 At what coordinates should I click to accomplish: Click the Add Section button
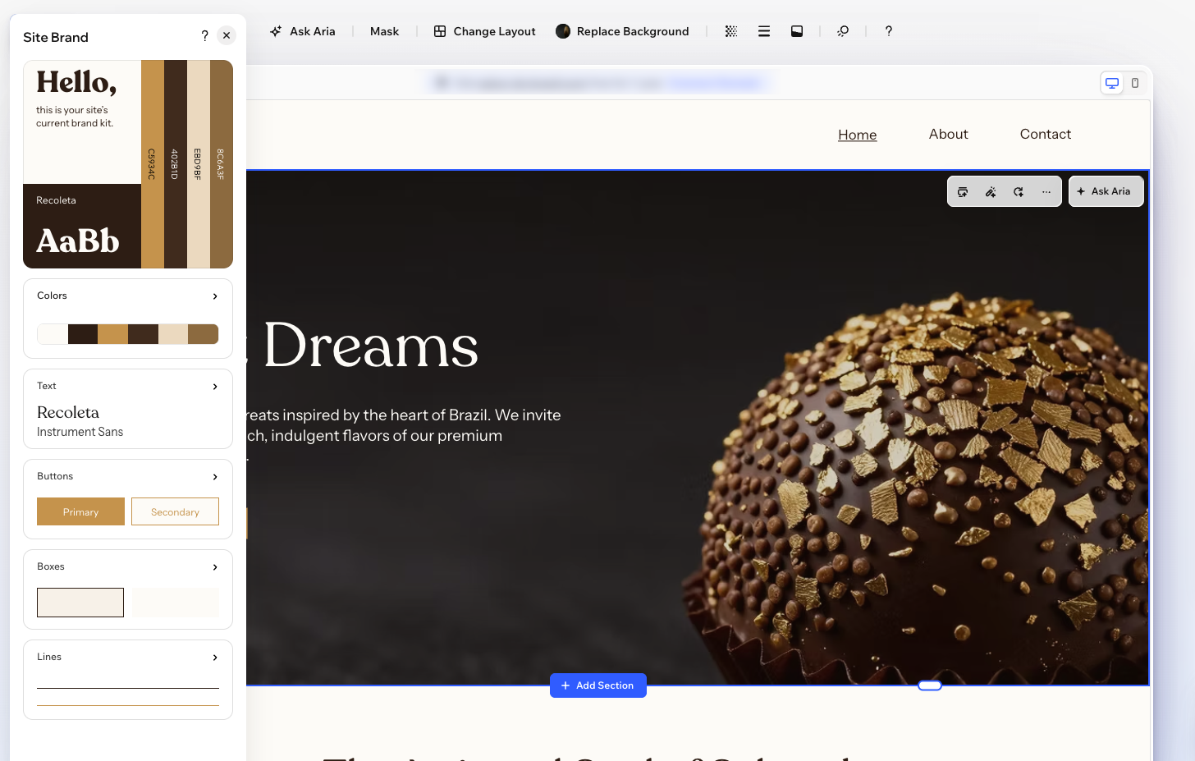point(598,685)
